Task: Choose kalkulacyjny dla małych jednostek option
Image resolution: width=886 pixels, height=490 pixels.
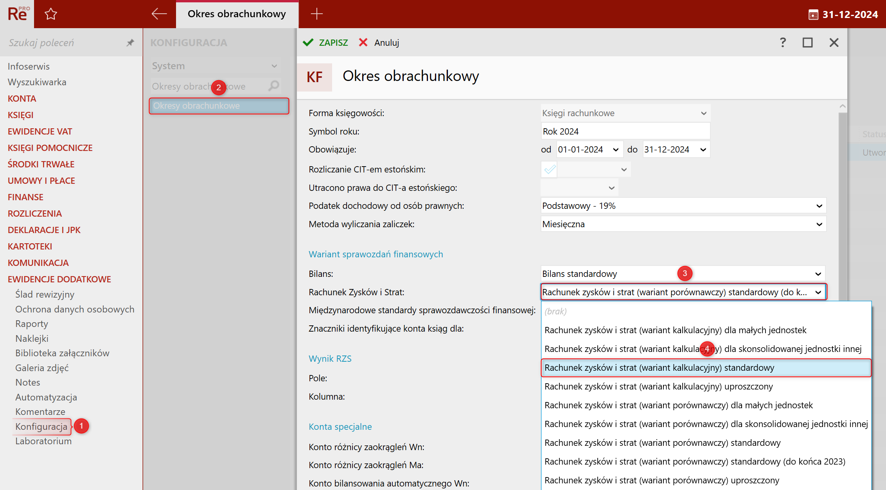Action: pos(706,330)
